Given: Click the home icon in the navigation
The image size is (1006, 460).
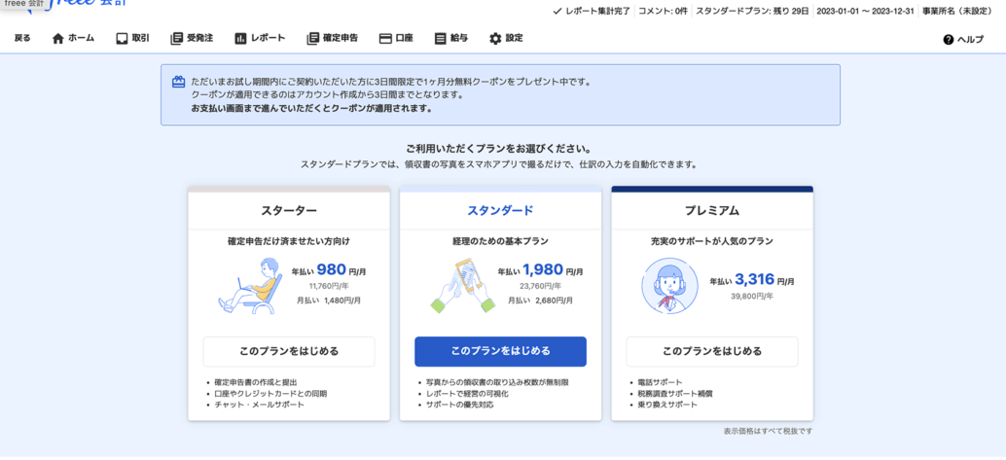Looking at the screenshot, I should coord(57,39).
